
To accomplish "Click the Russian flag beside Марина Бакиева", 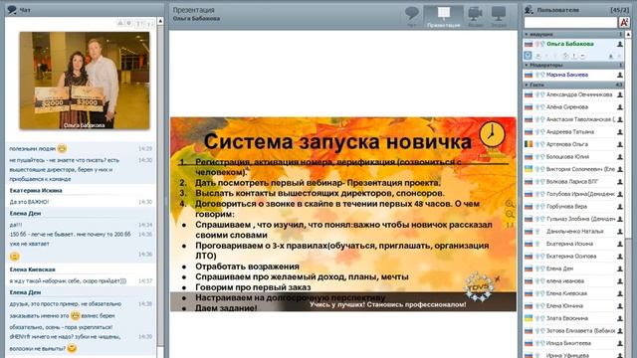I will click(x=529, y=75).
